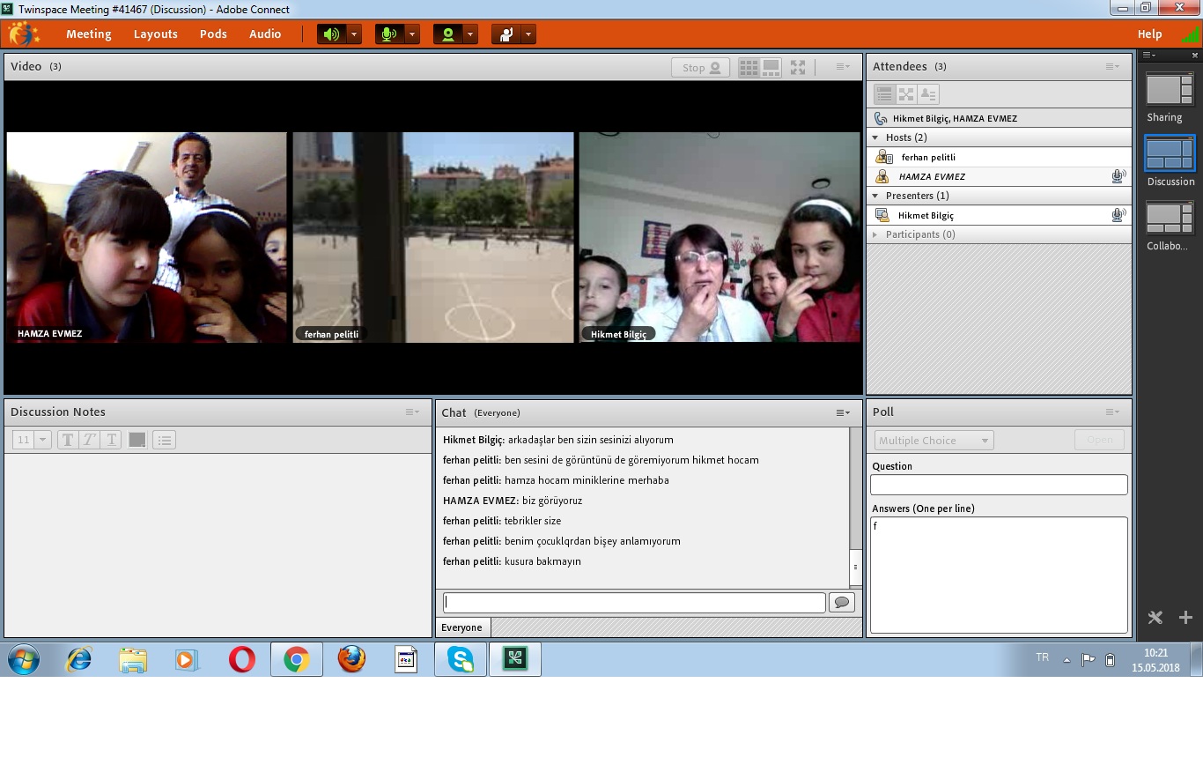1203x772 pixels.
Task: Send chat message with speech bubble button
Action: (841, 603)
